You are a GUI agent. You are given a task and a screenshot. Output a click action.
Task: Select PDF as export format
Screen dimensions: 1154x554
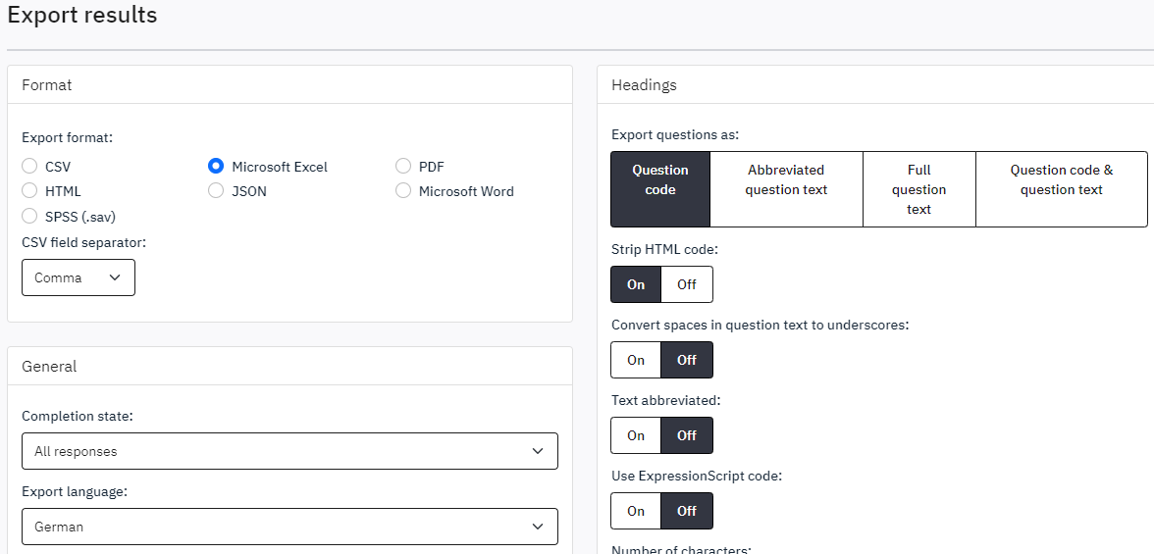tap(403, 167)
